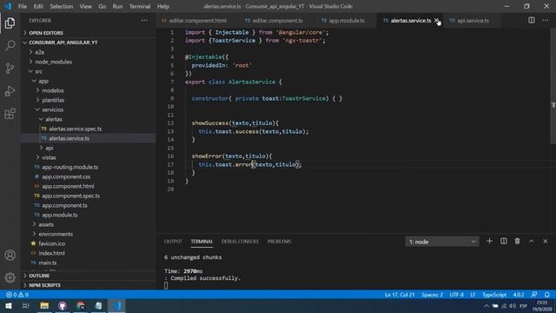Open the Manage gear icon
The height and width of the screenshot is (313, 556).
click(x=10, y=277)
